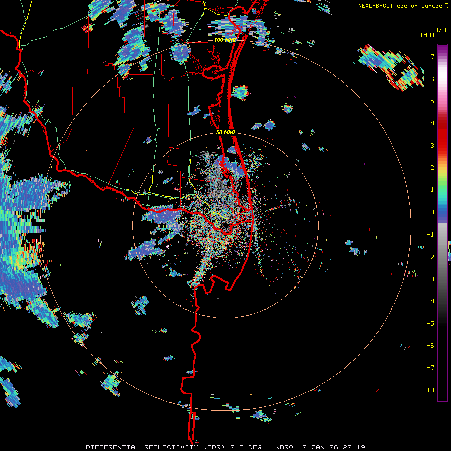Click the radar site center of the ring pattern
This screenshot has height=451, width=451.
tap(225, 225)
